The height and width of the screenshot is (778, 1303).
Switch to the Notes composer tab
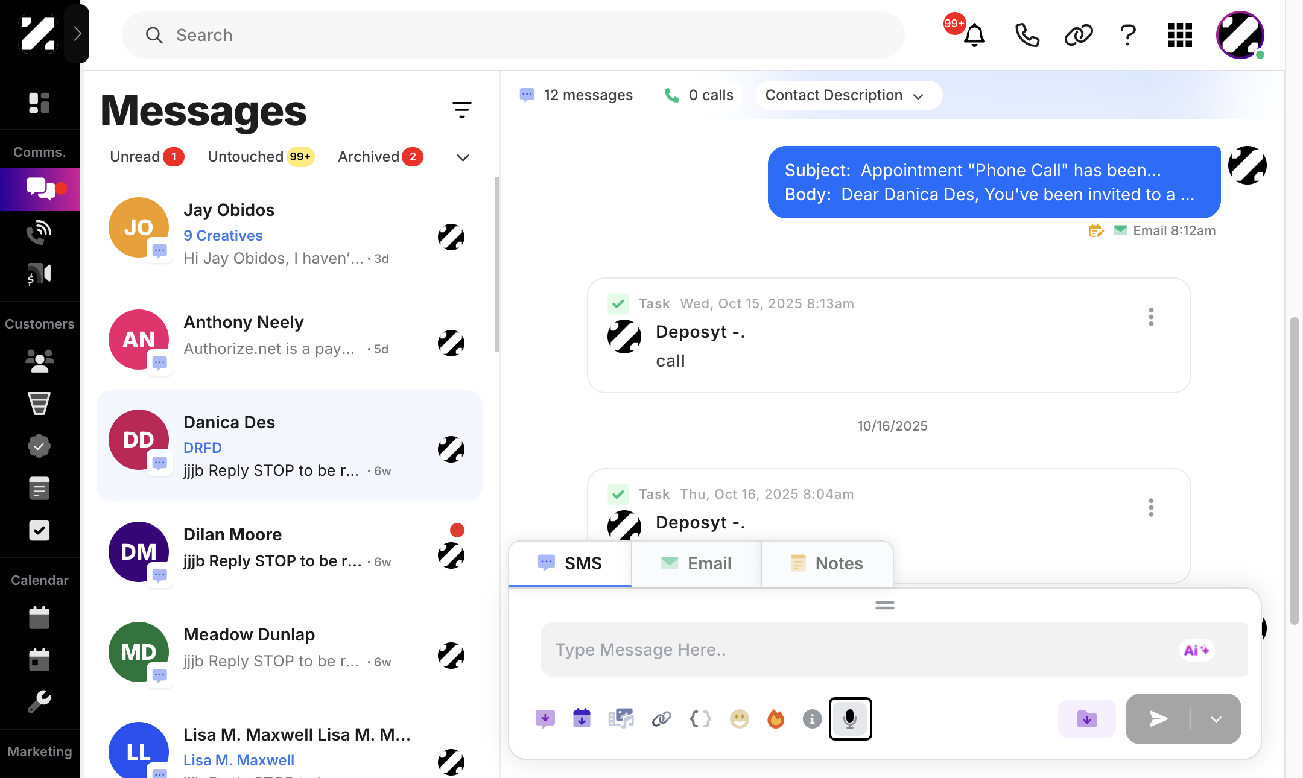coord(827,563)
